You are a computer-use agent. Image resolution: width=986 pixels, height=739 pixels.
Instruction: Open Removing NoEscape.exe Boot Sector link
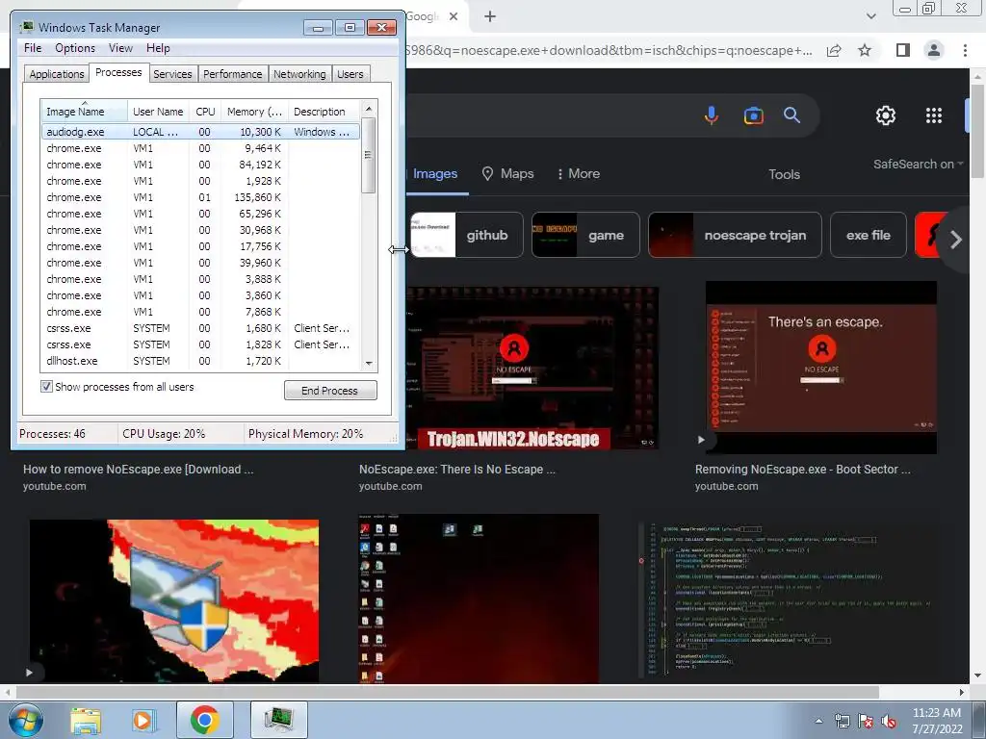[802, 470]
